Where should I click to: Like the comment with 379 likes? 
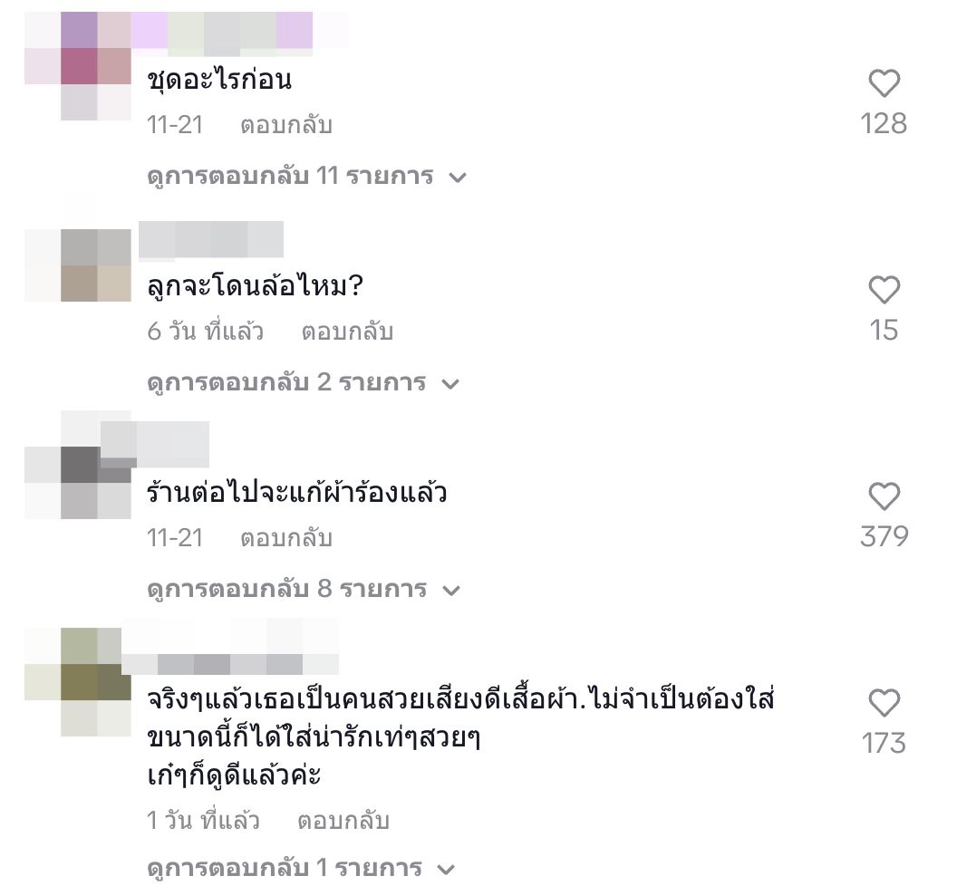(884, 496)
